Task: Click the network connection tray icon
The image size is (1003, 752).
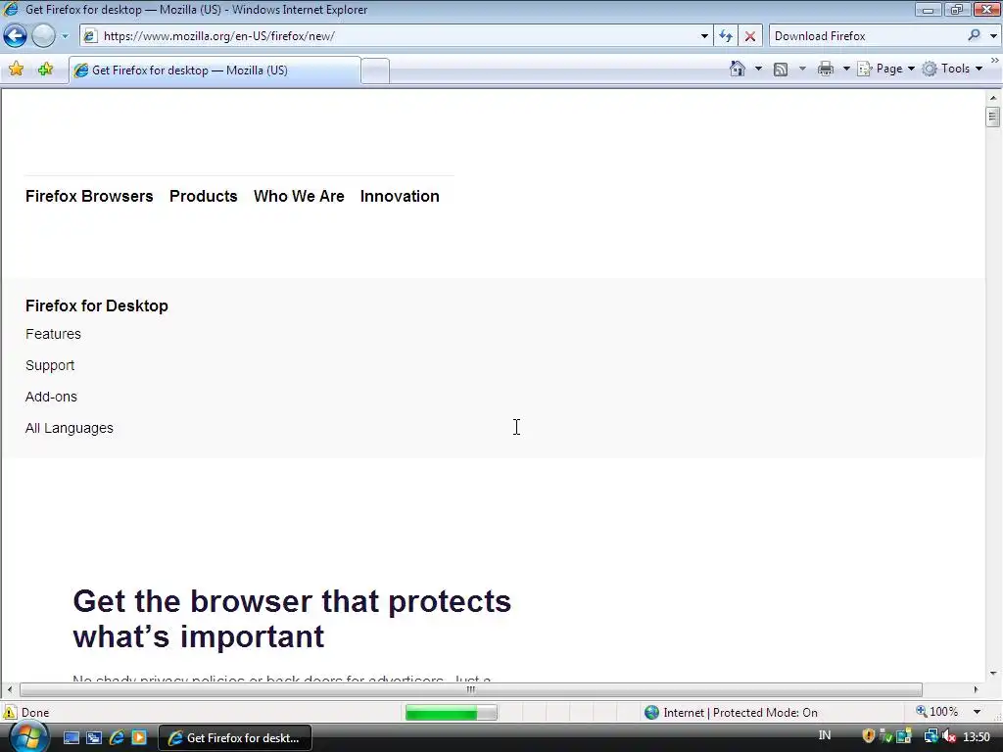Action: click(931, 737)
